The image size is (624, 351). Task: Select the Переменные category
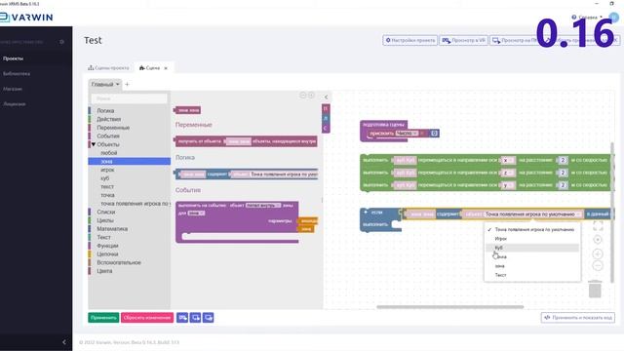tap(113, 128)
